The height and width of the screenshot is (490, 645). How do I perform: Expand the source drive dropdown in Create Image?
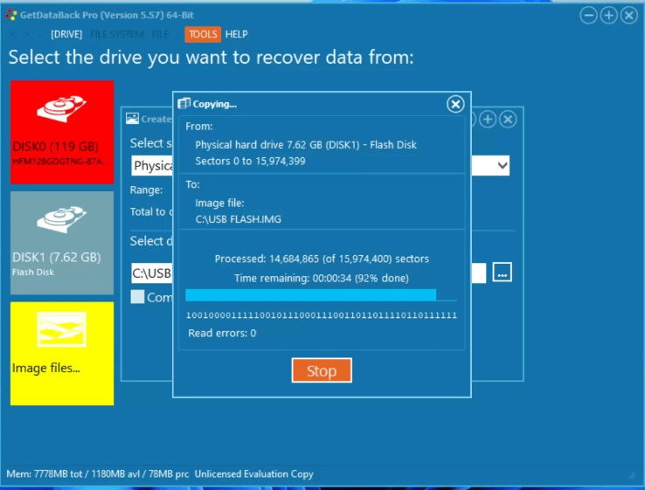pyautogui.click(x=502, y=166)
